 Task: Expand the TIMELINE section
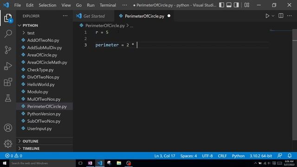45,148
